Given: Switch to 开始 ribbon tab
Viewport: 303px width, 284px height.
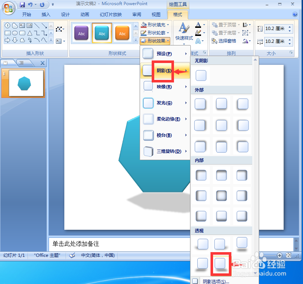Looking at the screenshot, I should tap(26, 15).
